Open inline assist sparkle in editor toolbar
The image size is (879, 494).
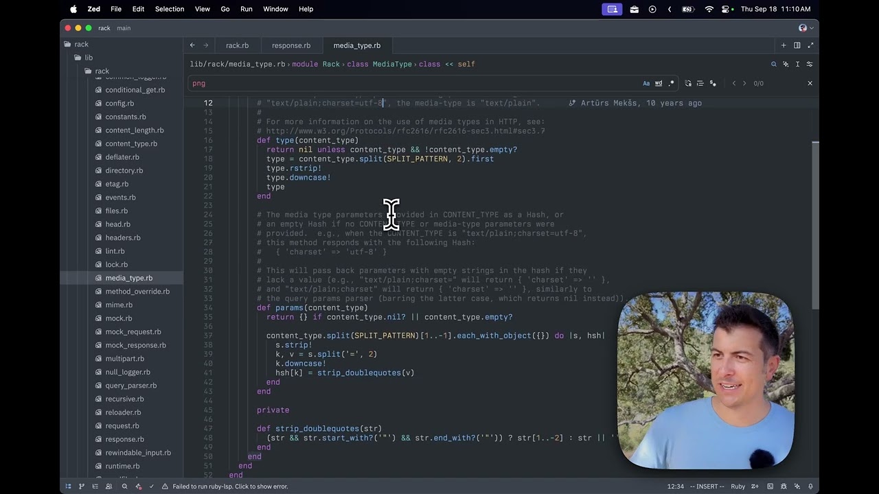(x=786, y=64)
